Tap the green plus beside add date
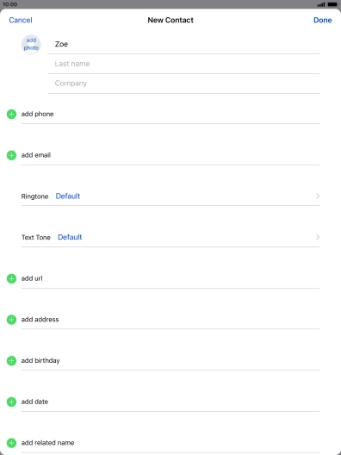 pyautogui.click(x=11, y=402)
